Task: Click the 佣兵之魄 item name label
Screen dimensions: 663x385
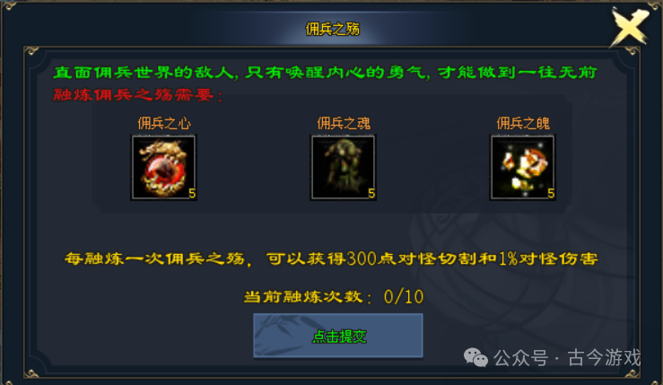Action: tap(523, 123)
